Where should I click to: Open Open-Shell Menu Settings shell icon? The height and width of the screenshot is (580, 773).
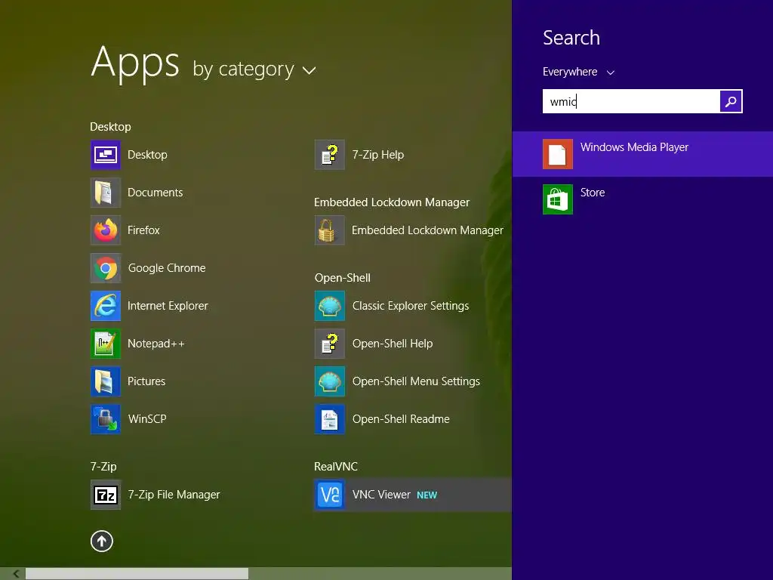click(330, 381)
